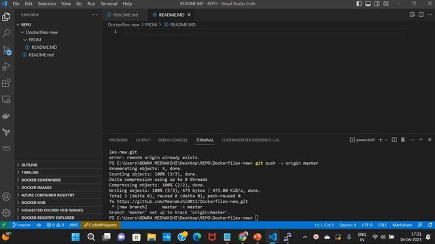Click the Windows Start button
Image resolution: width=435 pixels, height=244 pixels.
[x=75, y=237]
